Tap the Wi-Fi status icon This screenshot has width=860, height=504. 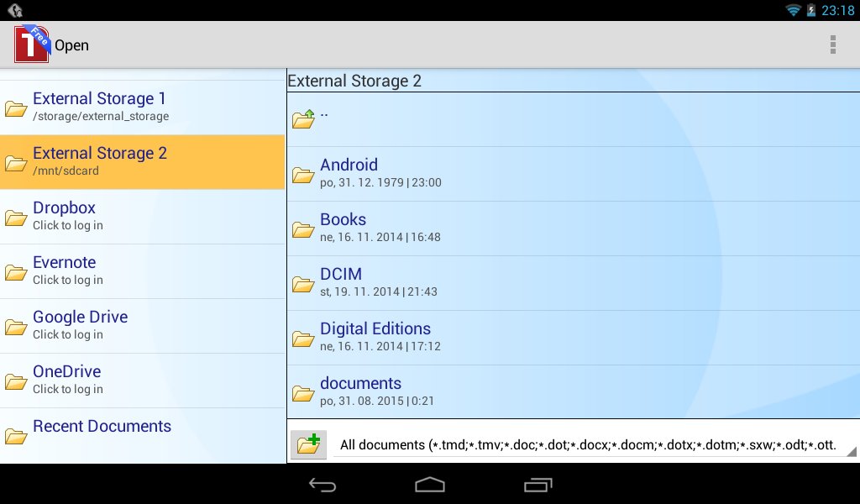793,10
